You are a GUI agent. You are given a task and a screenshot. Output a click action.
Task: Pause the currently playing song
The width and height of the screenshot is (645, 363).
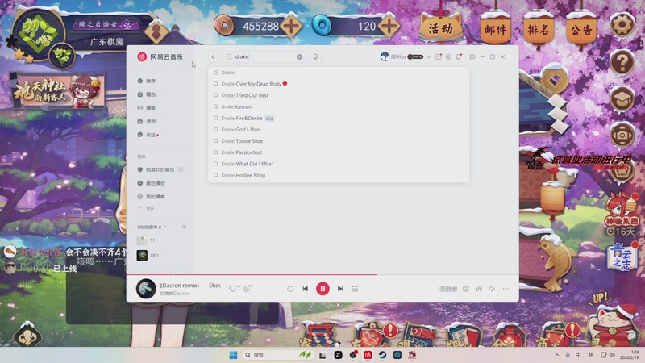pos(322,289)
